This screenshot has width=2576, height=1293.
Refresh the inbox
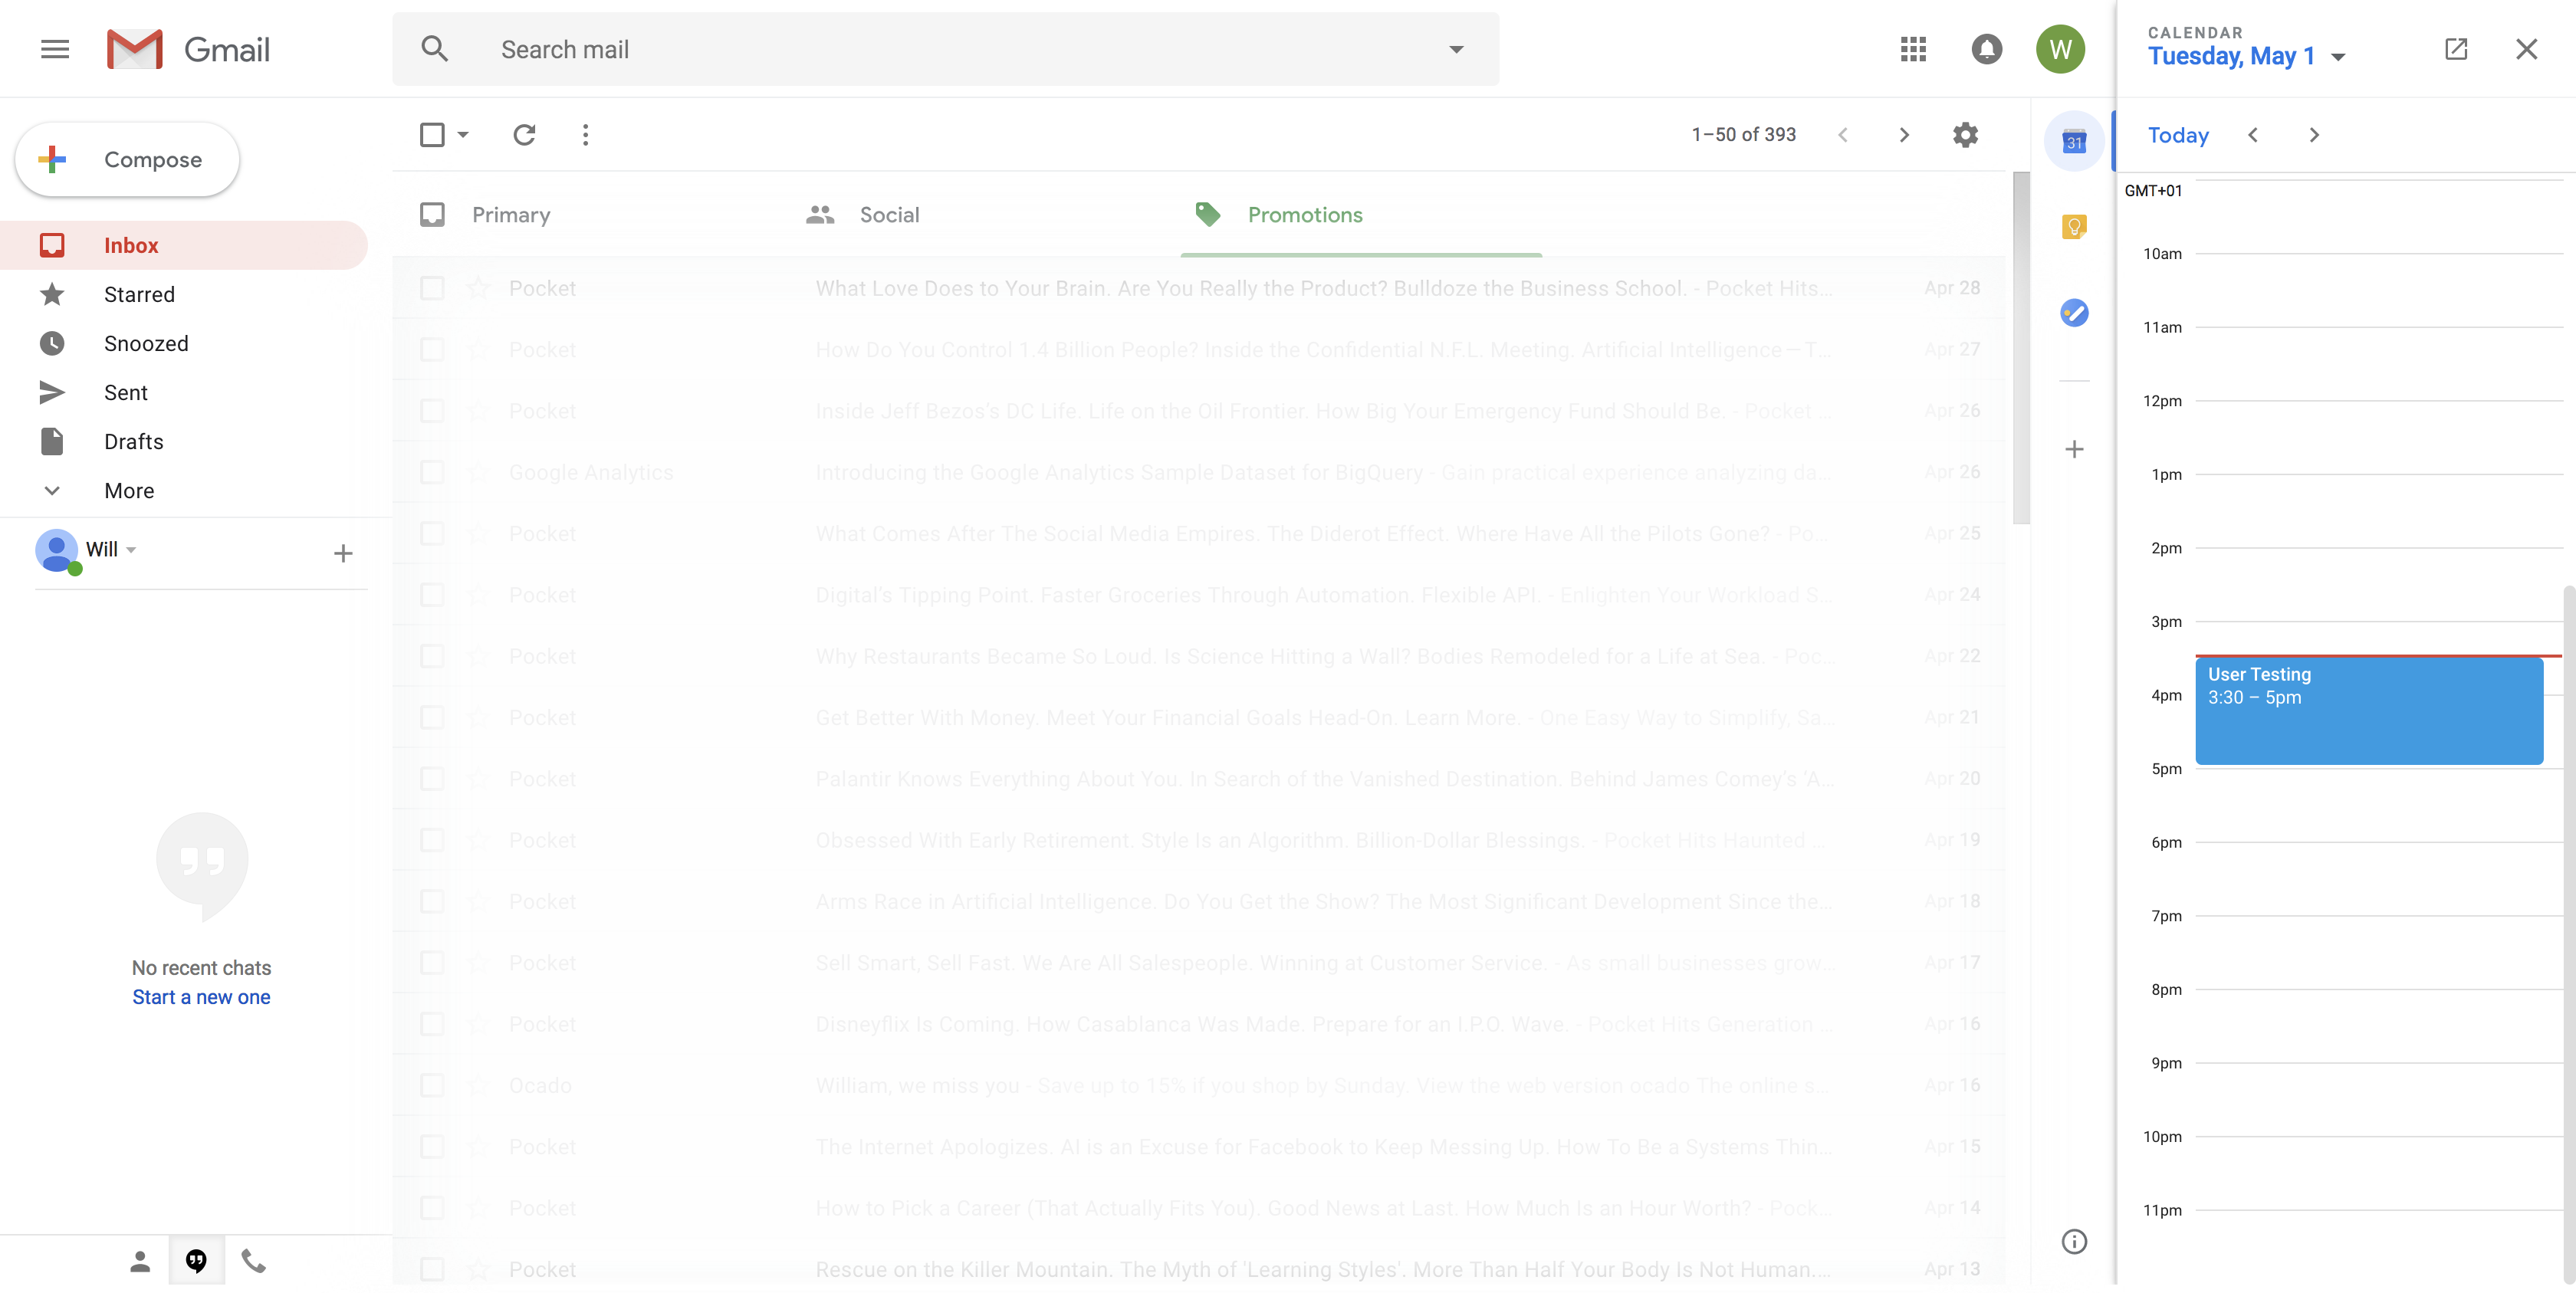click(x=524, y=135)
